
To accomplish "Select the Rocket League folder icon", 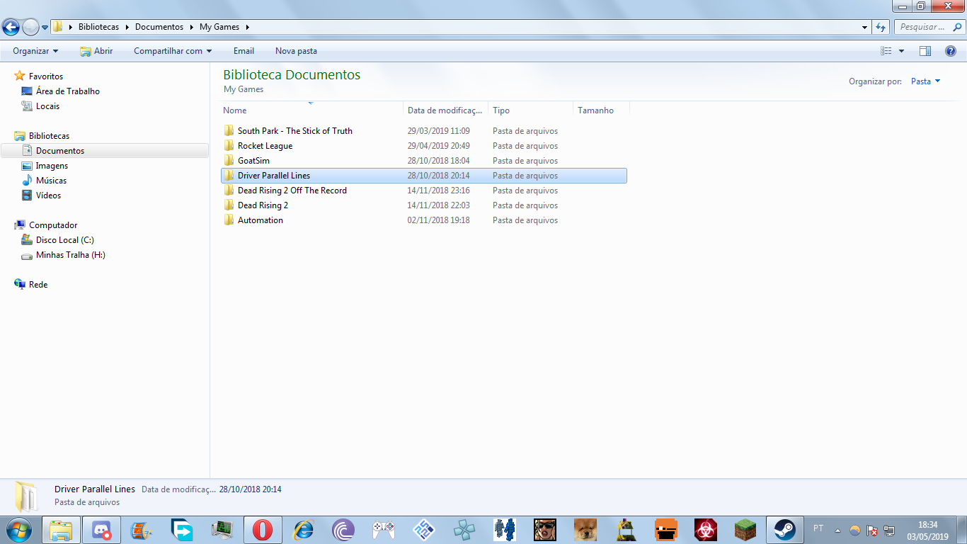I will tap(229, 146).
